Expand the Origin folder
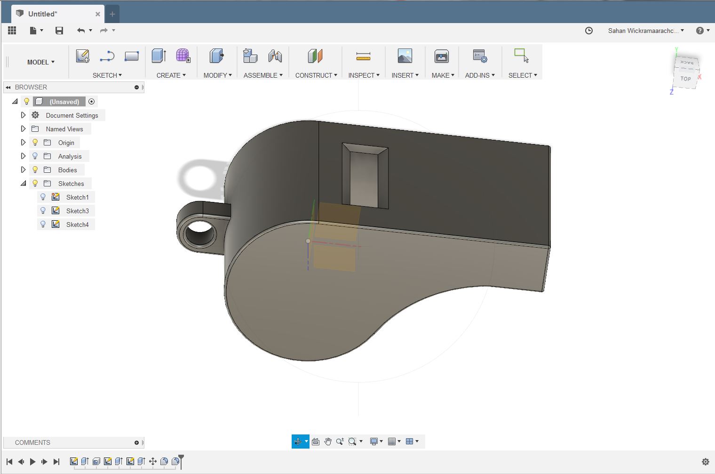Viewport: 715px width, 474px height. click(23, 143)
